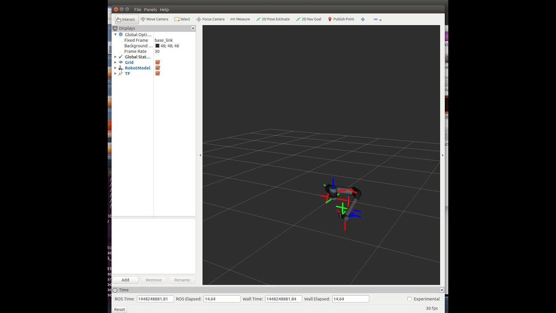
Task: Uncheck the RobotModel display checkbox
Action: pyautogui.click(x=158, y=68)
